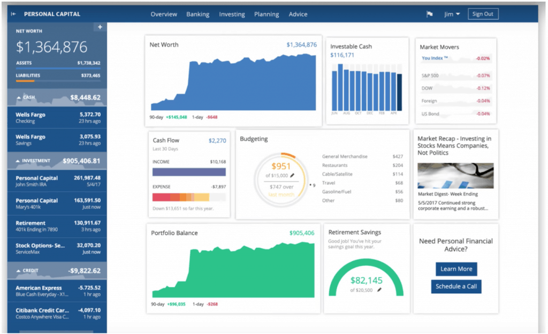This screenshot has width=548, height=334.
Task: Edit the $15,000 budget pencil icon
Action: (292, 176)
